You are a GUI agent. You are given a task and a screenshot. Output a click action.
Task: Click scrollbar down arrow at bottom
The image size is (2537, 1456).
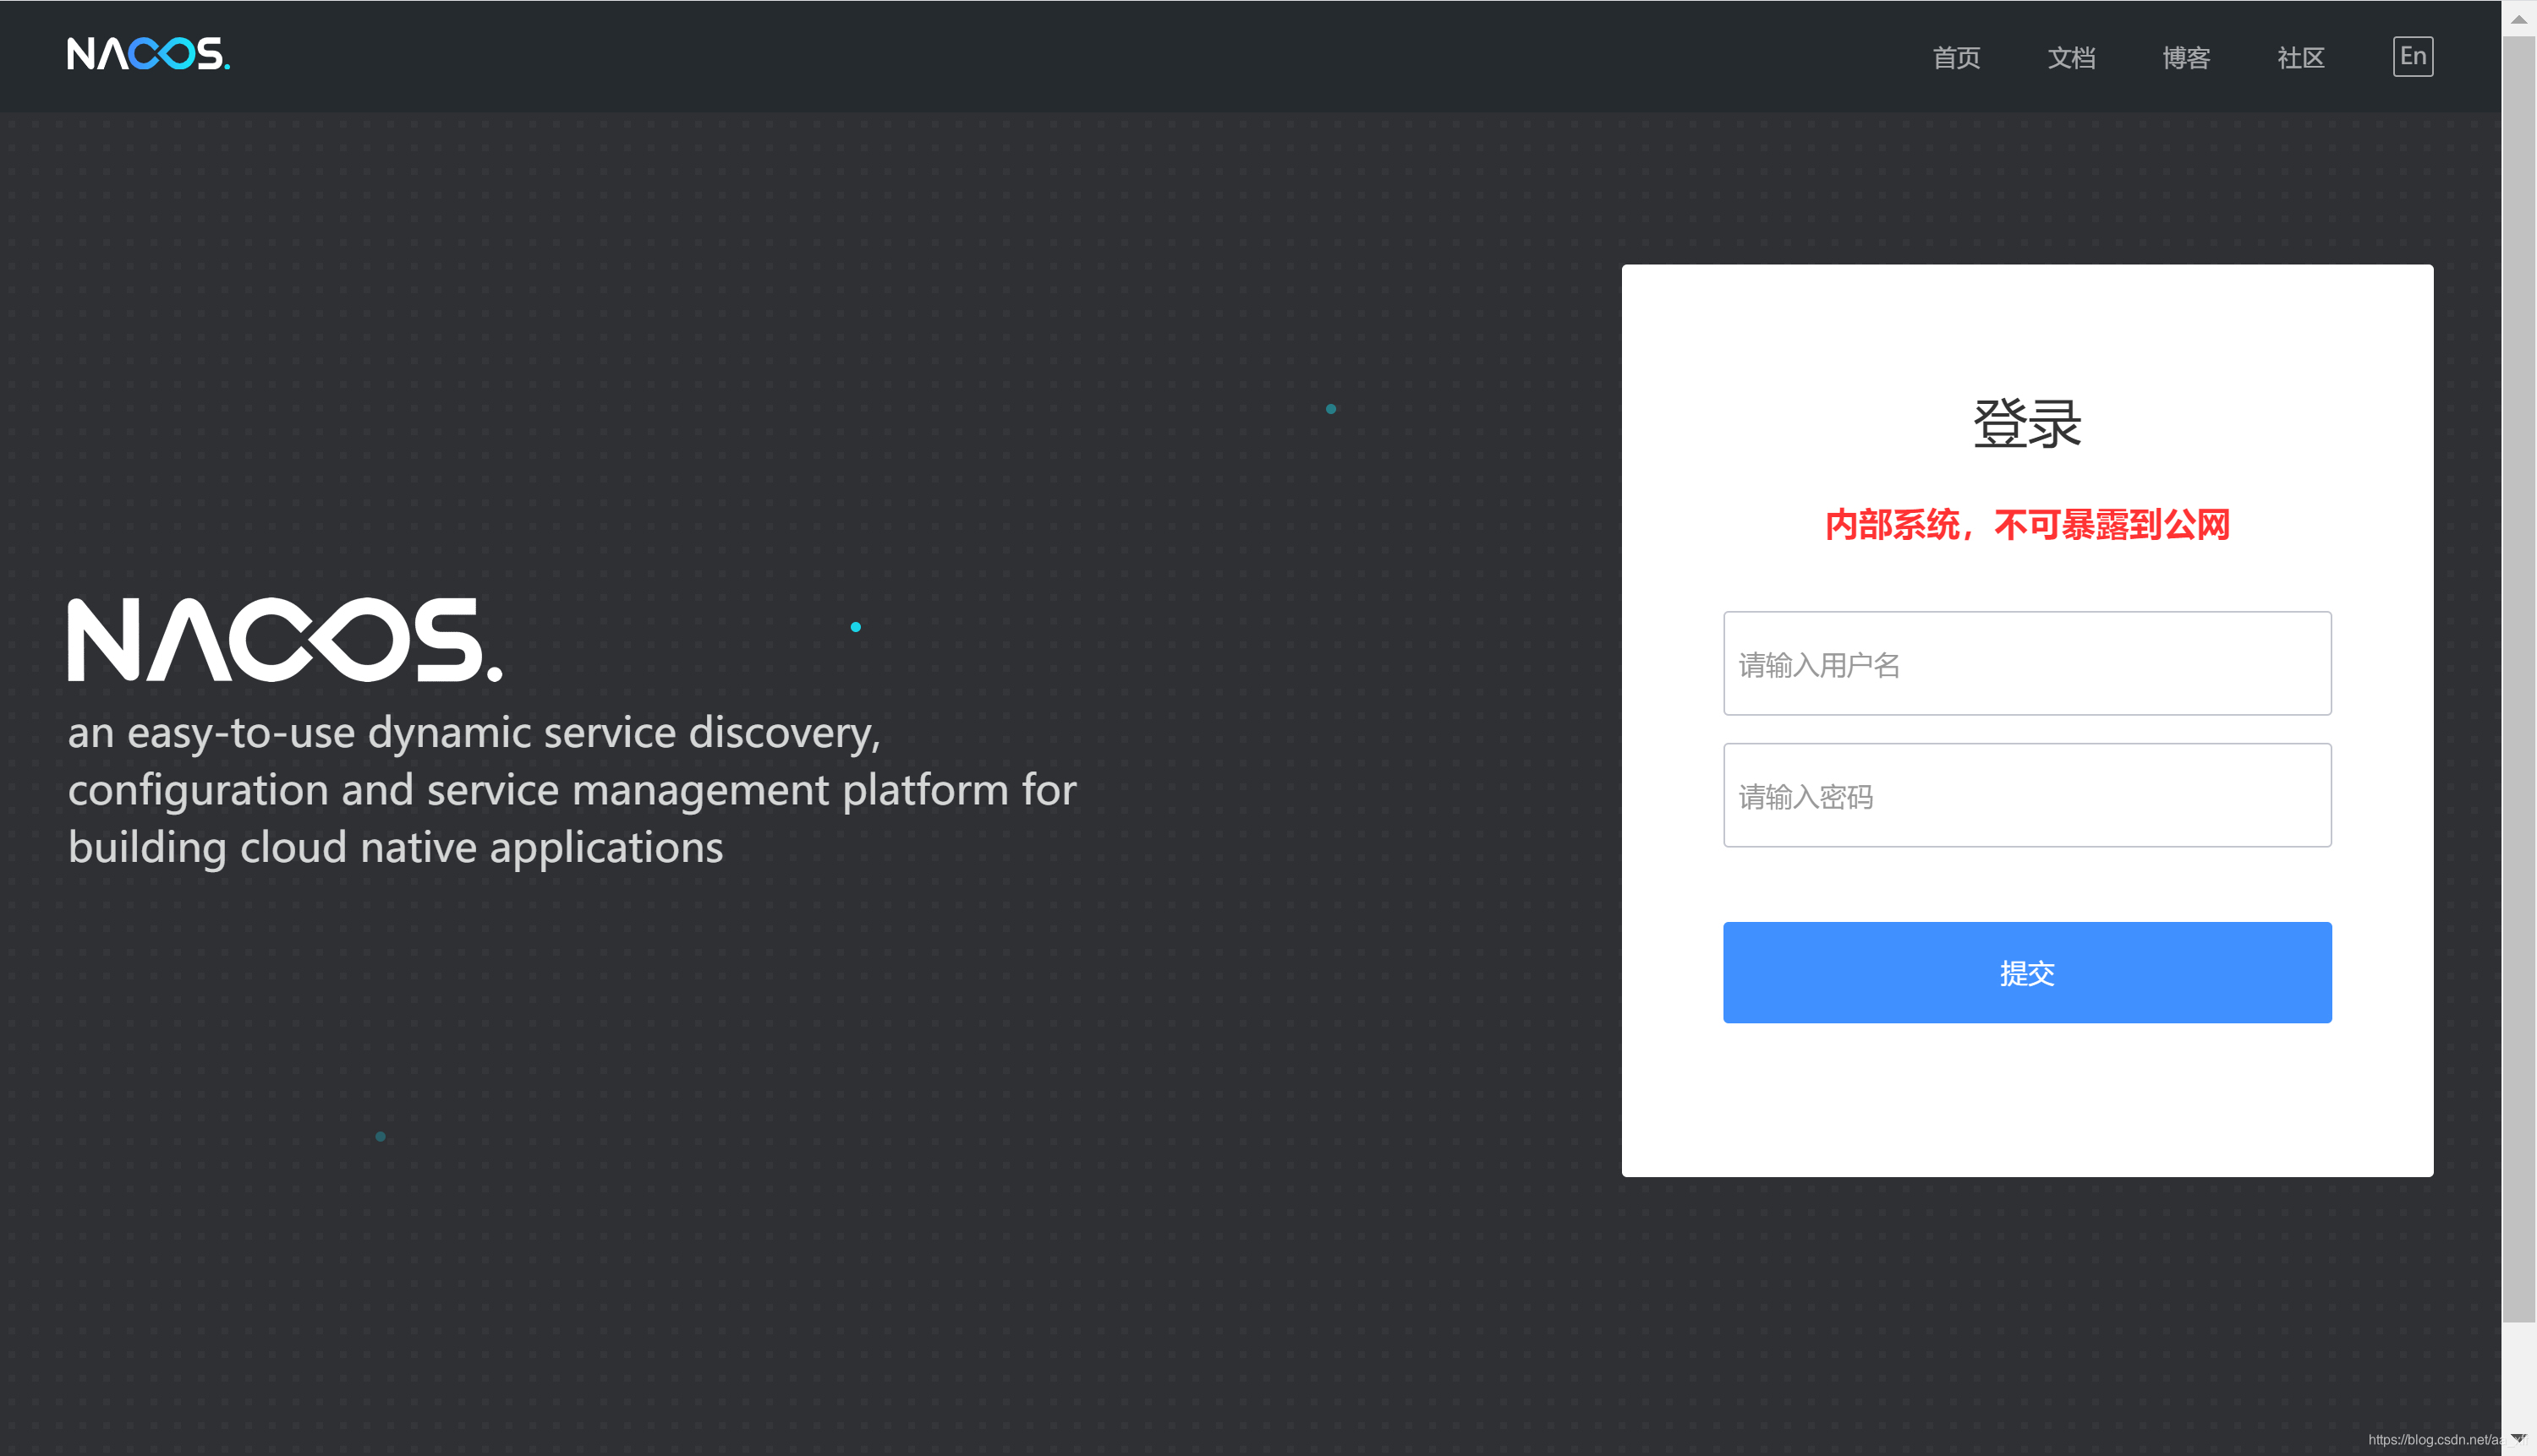2518,1438
